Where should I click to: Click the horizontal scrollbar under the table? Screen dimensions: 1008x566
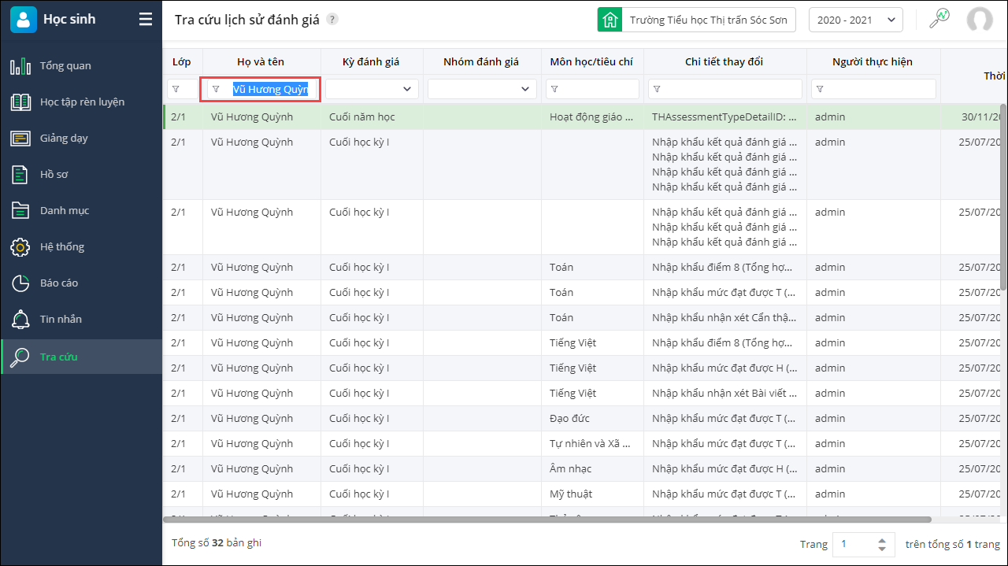(547, 520)
